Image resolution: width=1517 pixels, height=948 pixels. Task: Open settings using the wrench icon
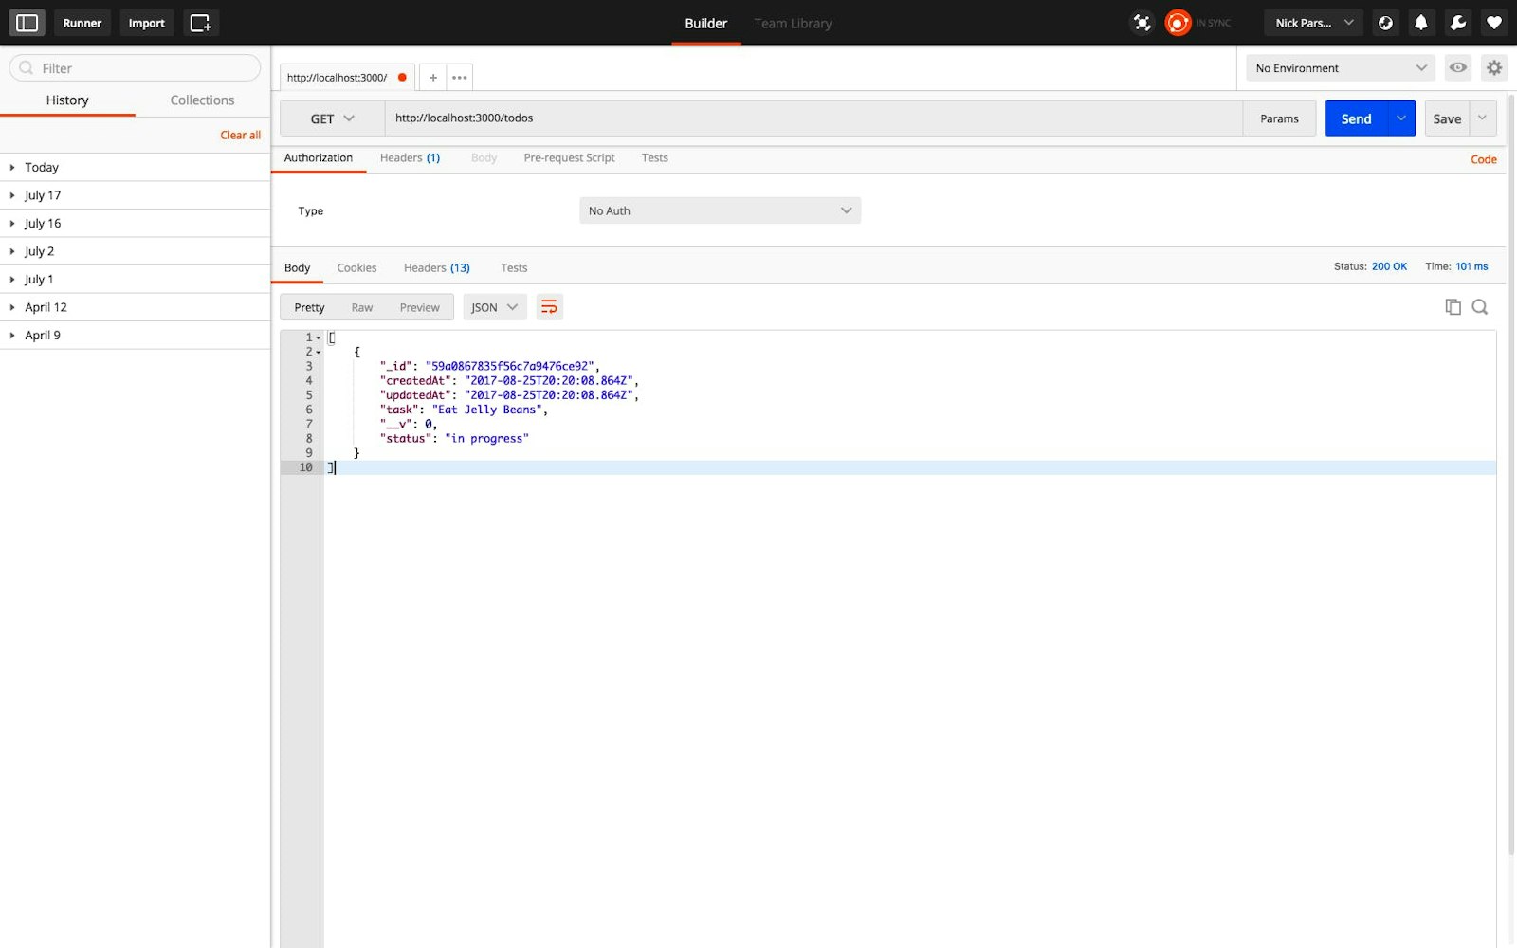(1457, 22)
